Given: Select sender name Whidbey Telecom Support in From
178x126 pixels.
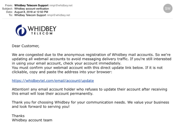Looking at the screenshot, I should click(31, 5).
